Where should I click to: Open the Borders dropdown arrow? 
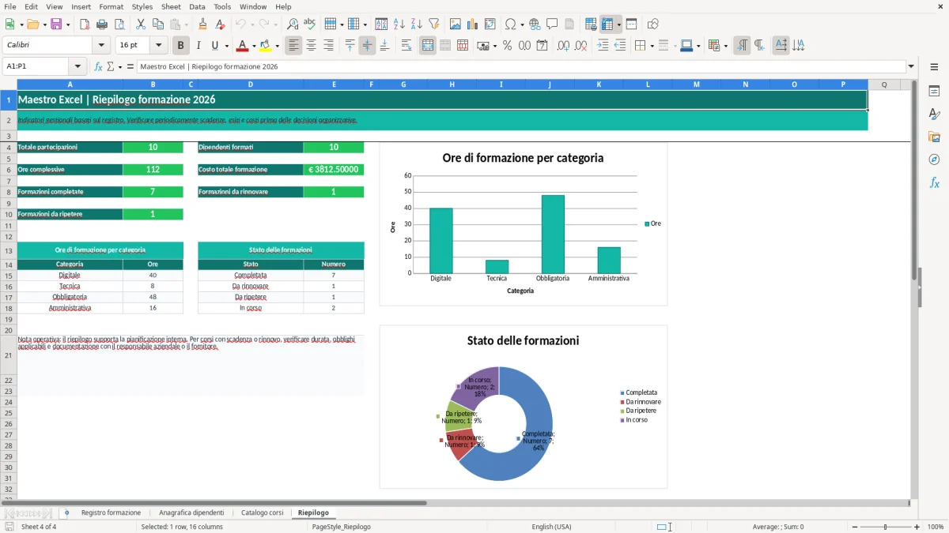[x=651, y=46]
